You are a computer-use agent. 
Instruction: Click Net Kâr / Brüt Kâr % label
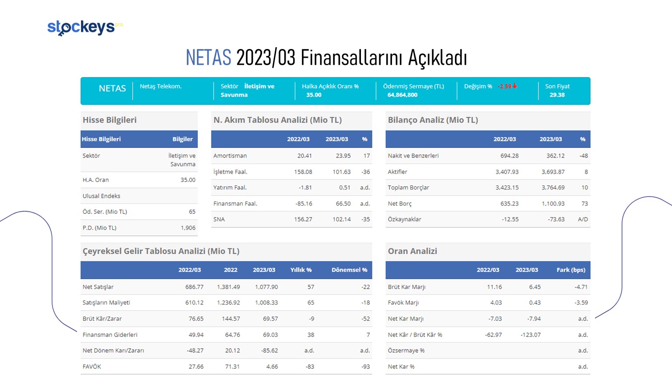coord(415,335)
